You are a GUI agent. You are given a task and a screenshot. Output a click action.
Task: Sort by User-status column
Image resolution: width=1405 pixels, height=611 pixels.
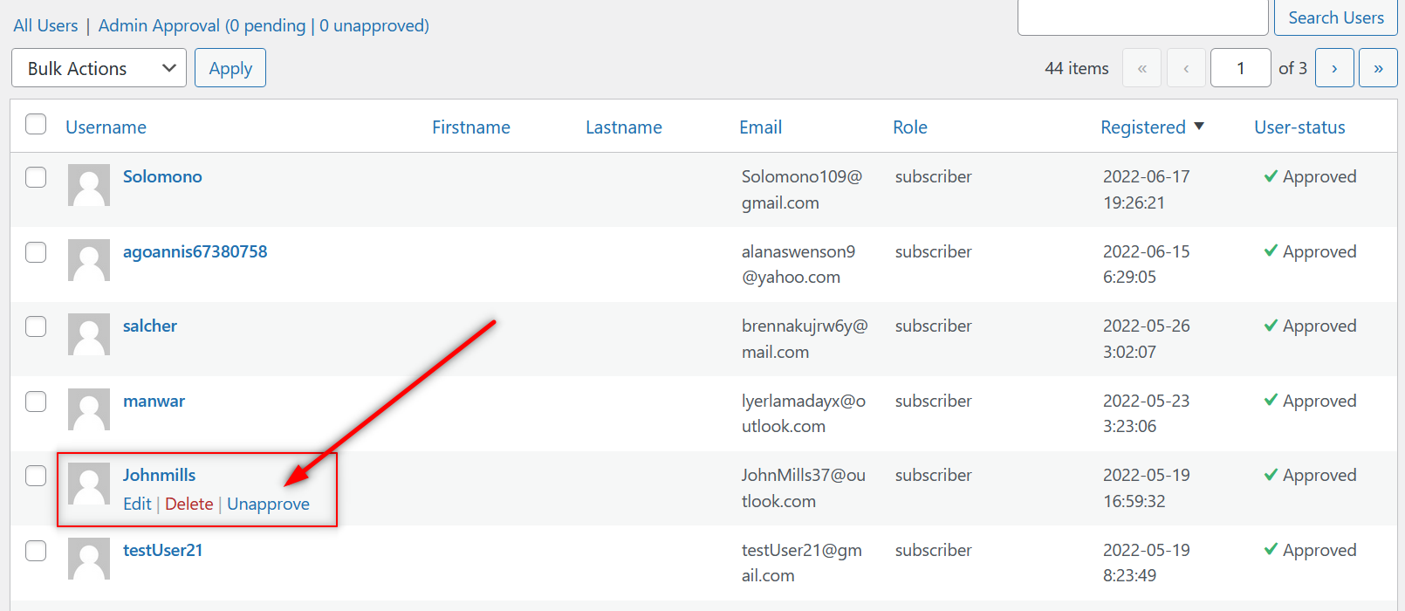[x=1299, y=127]
